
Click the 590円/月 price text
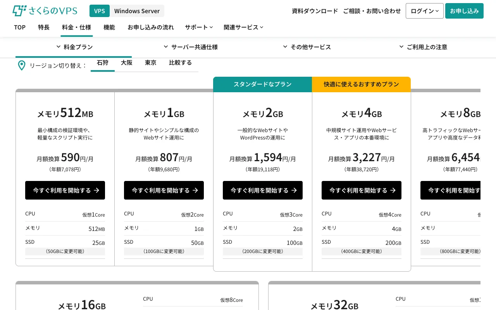77,157
